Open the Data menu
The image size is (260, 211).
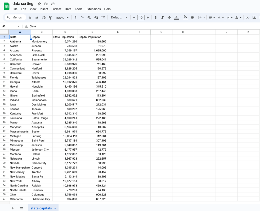point(68,9)
